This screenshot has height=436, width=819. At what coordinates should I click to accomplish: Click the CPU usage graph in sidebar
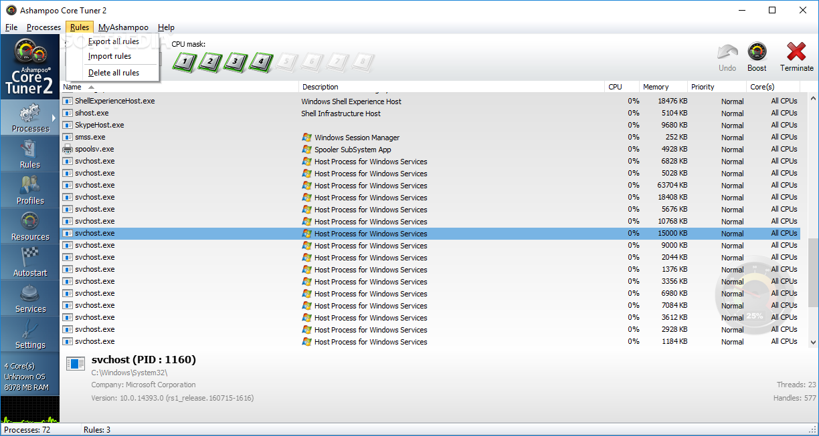coord(30,409)
